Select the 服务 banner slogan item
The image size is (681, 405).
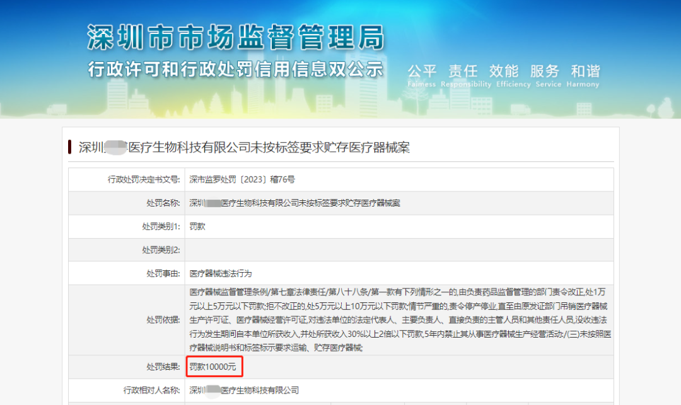[546, 71]
